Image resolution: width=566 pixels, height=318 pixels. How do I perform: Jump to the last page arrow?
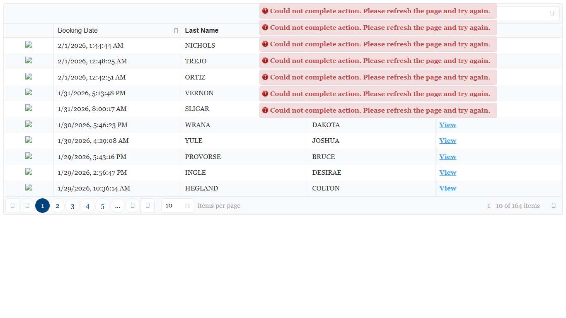pos(148,205)
